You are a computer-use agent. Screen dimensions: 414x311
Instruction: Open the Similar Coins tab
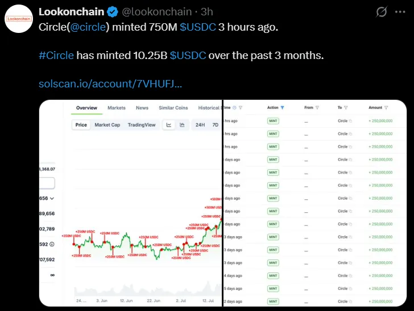click(173, 108)
